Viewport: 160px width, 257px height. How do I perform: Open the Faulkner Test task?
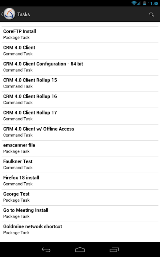(80, 165)
